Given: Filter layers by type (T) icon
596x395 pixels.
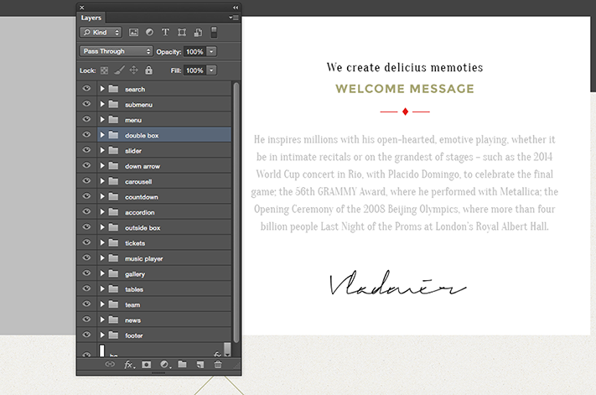Looking at the screenshot, I should tap(165, 33).
